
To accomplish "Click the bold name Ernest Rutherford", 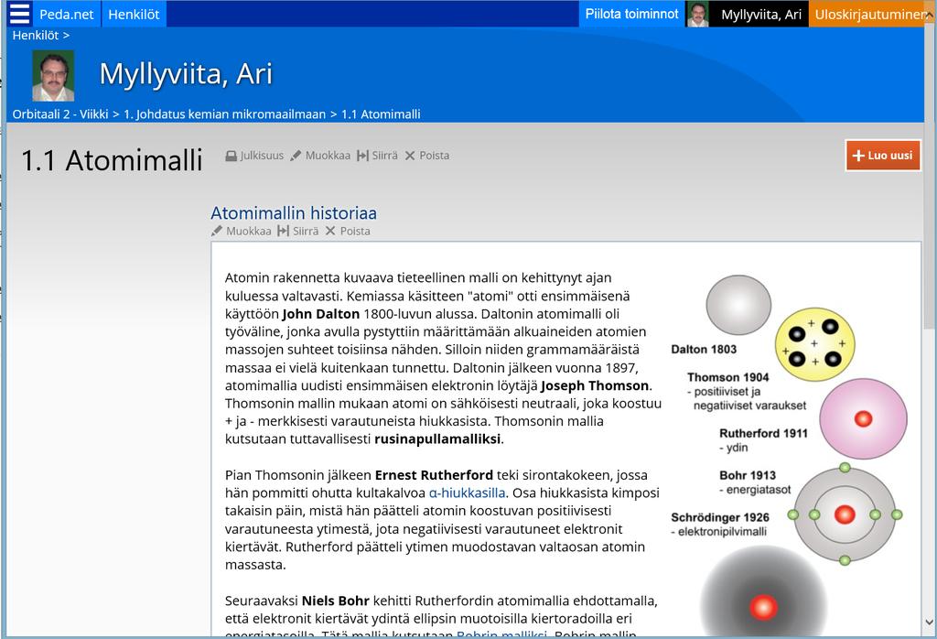I will [x=434, y=475].
